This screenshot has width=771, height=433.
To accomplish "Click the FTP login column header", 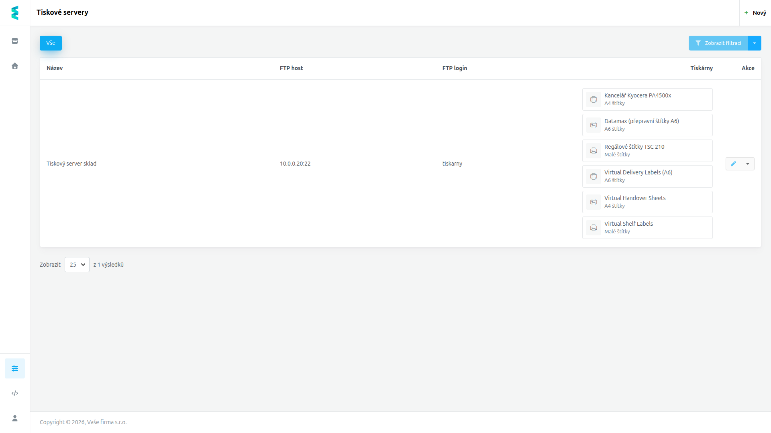I will pyautogui.click(x=455, y=68).
